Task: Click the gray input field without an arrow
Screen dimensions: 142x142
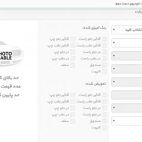Action: click(127, 95)
